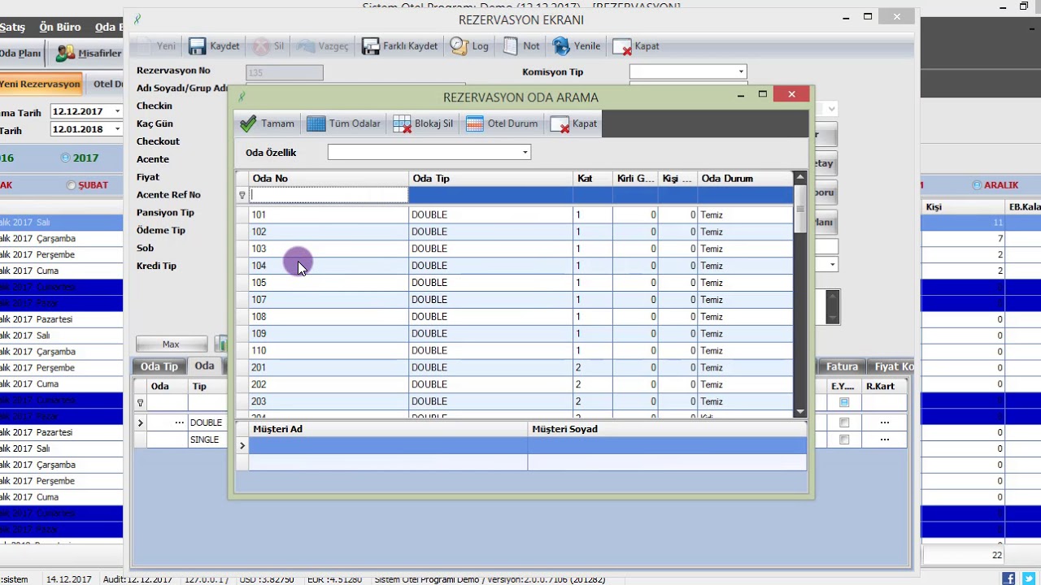Switch to the Oda Tip tab
Image resolution: width=1041 pixels, height=585 pixels.
[x=159, y=366]
